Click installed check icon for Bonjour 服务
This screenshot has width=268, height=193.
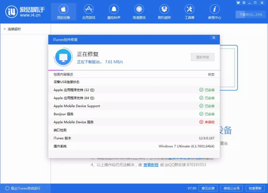tap(201, 114)
